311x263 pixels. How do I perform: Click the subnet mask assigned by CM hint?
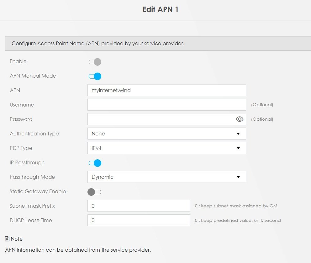(x=236, y=206)
